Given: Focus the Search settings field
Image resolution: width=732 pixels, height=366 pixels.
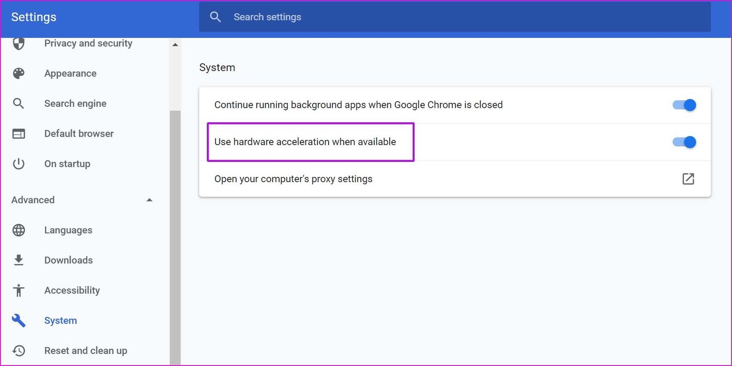Looking at the screenshot, I should click(455, 17).
